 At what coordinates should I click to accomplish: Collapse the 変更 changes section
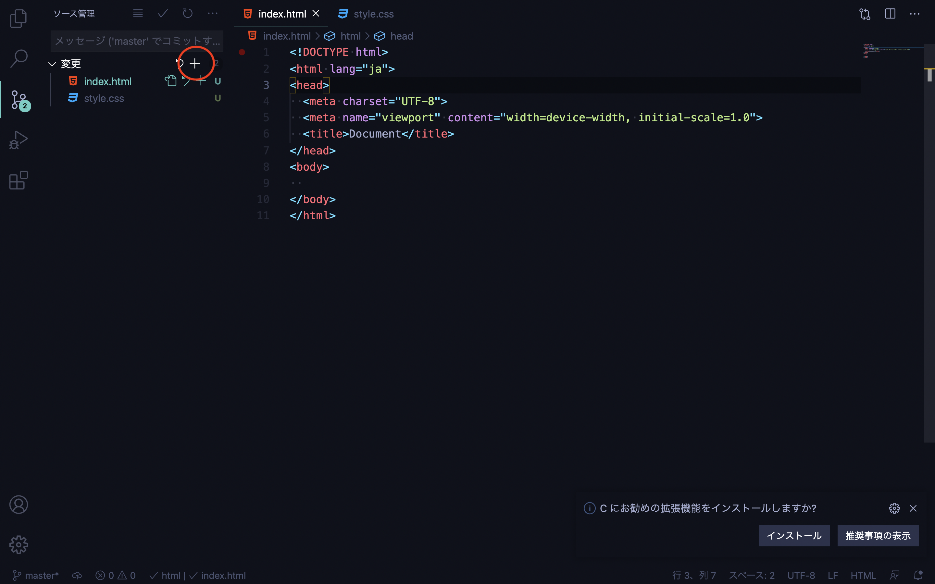53,64
